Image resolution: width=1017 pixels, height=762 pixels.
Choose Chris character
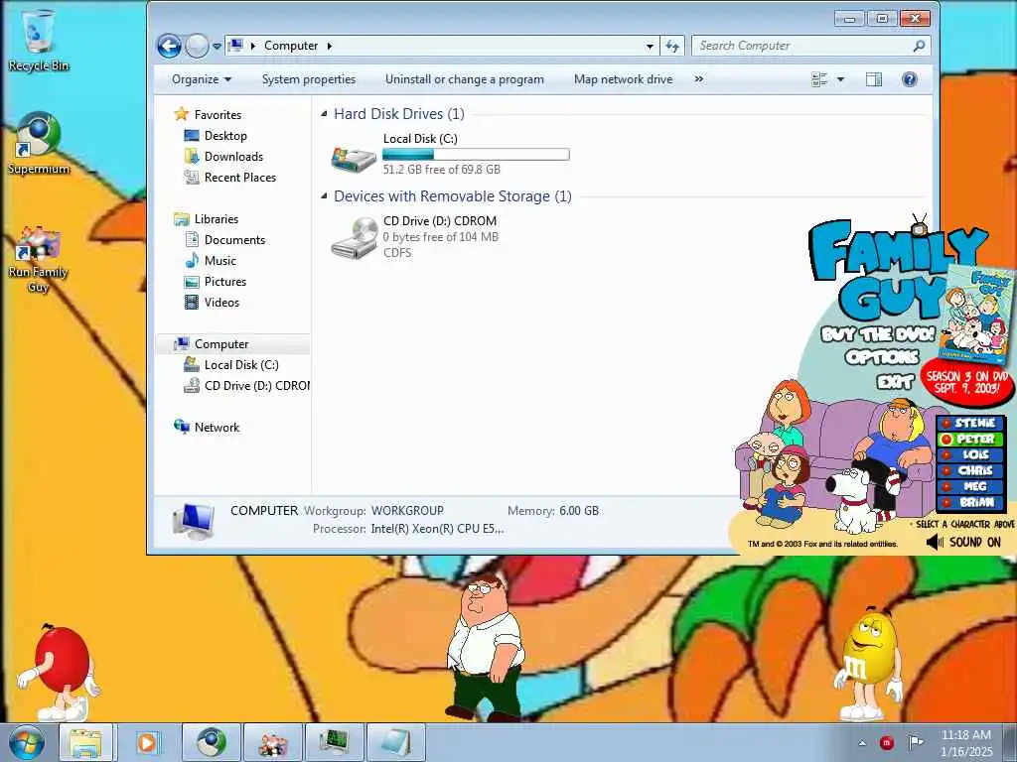coord(970,471)
